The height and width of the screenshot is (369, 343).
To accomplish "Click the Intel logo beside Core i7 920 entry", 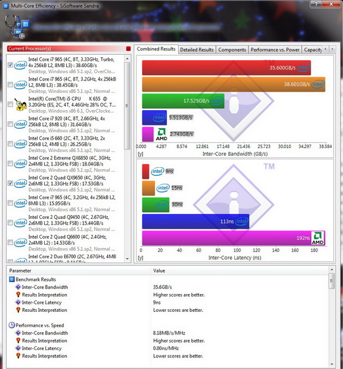I will click(x=21, y=124).
